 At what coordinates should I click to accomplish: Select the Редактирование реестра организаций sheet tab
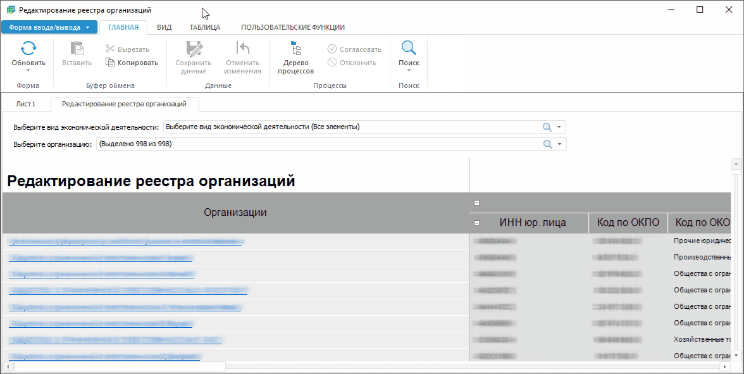pos(124,104)
